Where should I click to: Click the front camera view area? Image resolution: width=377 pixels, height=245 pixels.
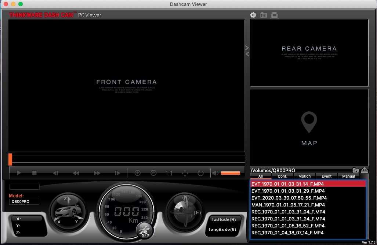(127, 85)
